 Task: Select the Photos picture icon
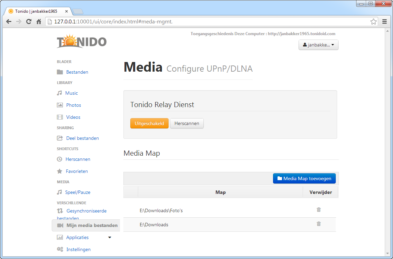coord(60,105)
